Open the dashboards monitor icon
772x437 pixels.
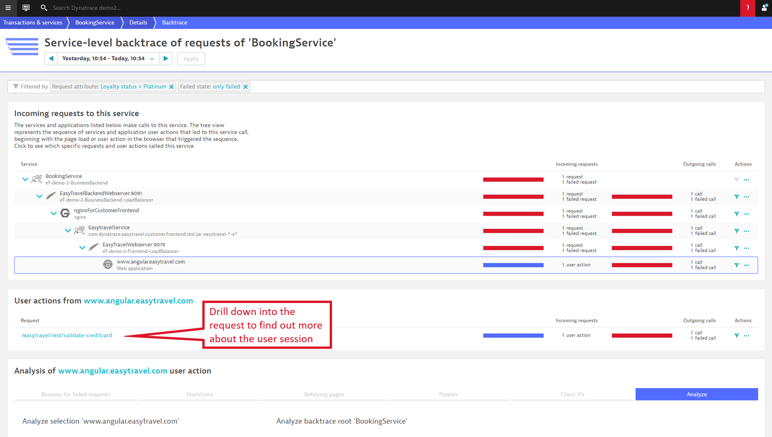point(26,8)
